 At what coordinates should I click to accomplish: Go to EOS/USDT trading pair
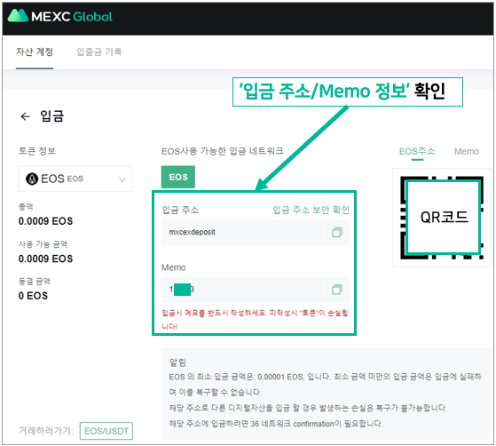(x=106, y=431)
